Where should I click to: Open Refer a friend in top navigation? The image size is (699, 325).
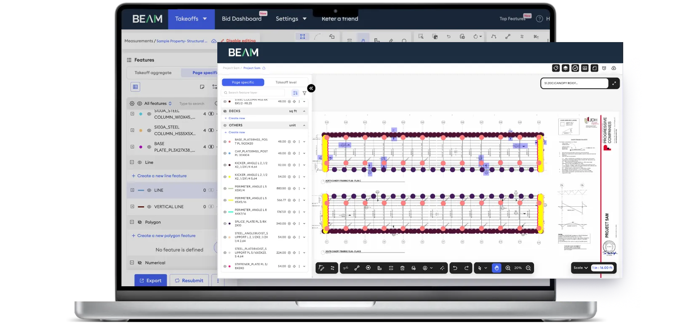click(340, 19)
